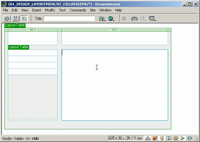Open the Commands menu

[x=78, y=10]
